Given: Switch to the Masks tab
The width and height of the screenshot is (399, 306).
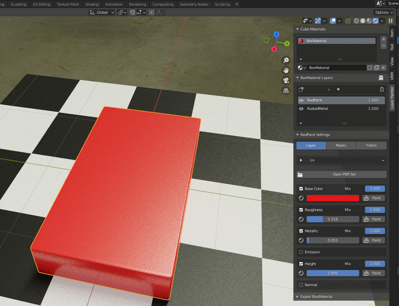Looking at the screenshot, I should point(341,145).
